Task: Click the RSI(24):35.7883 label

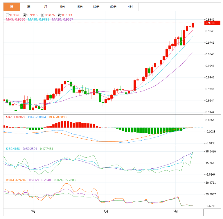Action: coord(64,180)
